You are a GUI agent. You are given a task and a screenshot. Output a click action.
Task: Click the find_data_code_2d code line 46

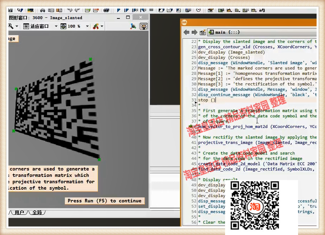(257, 169)
